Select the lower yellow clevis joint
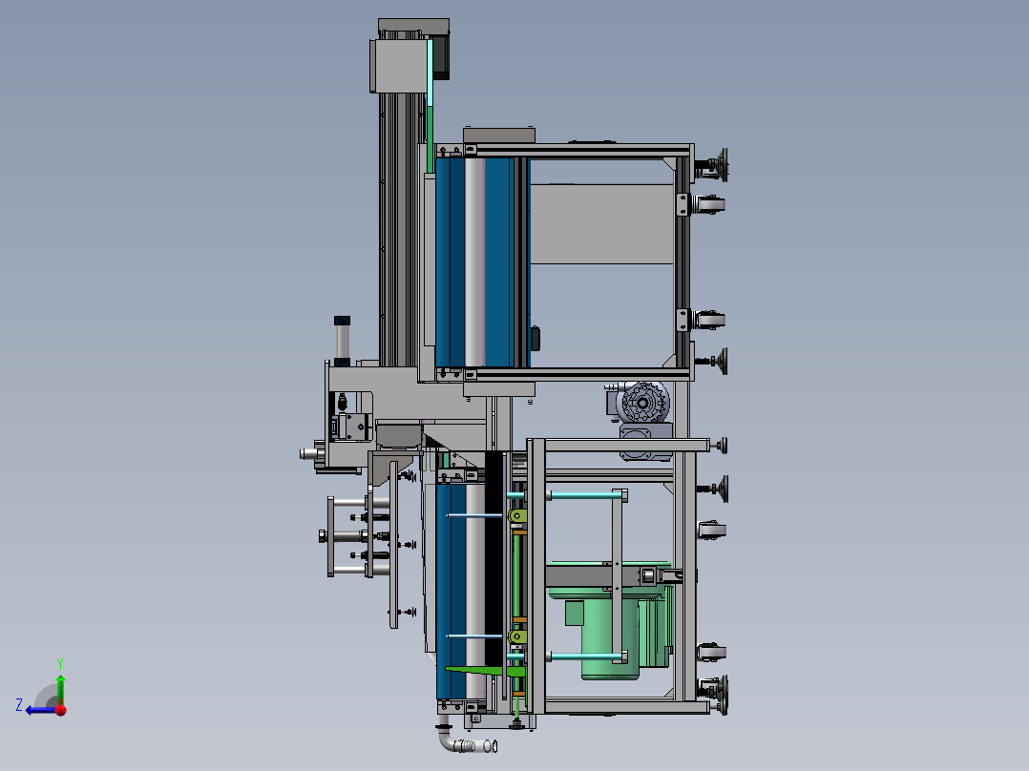The width and height of the screenshot is (1029, 771). (x=517, y=636)
